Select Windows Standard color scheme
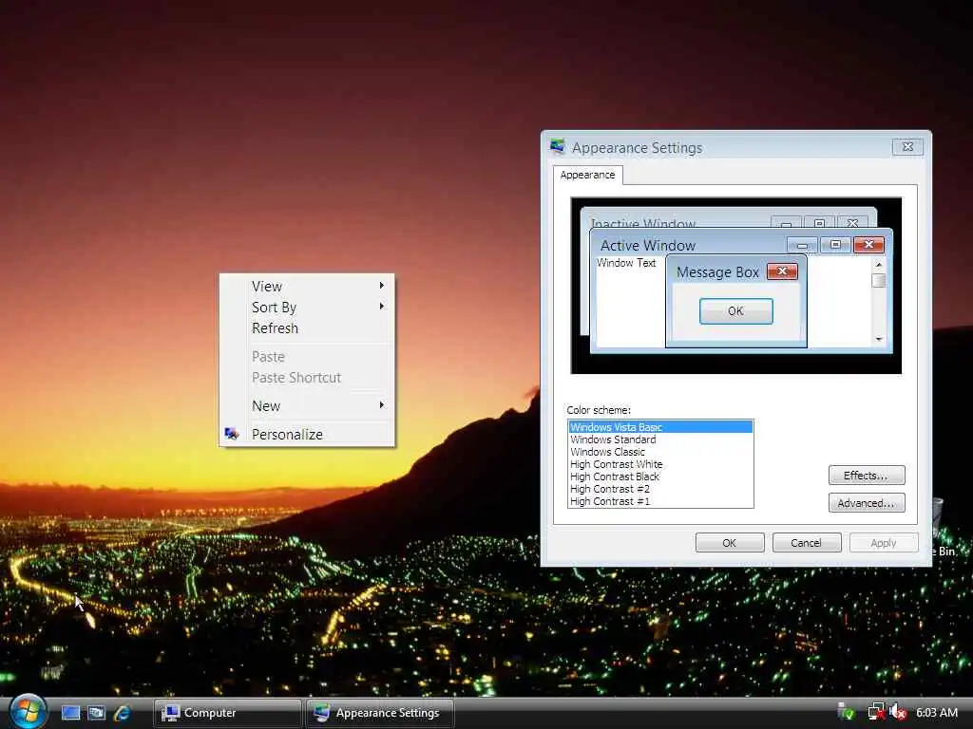 click(x=660, y=439)
